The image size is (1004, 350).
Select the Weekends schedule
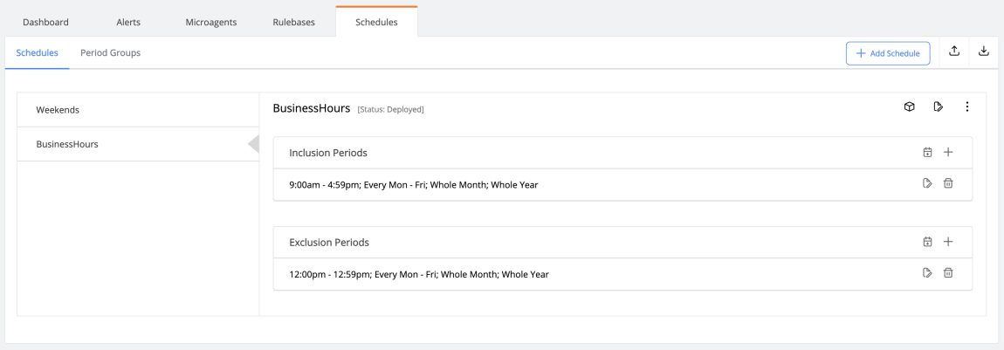tap(138, 110)
